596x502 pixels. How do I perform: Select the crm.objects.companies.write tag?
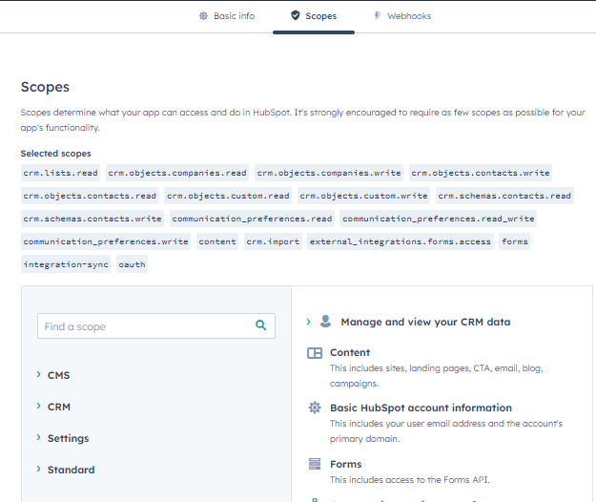pos(329,173)
